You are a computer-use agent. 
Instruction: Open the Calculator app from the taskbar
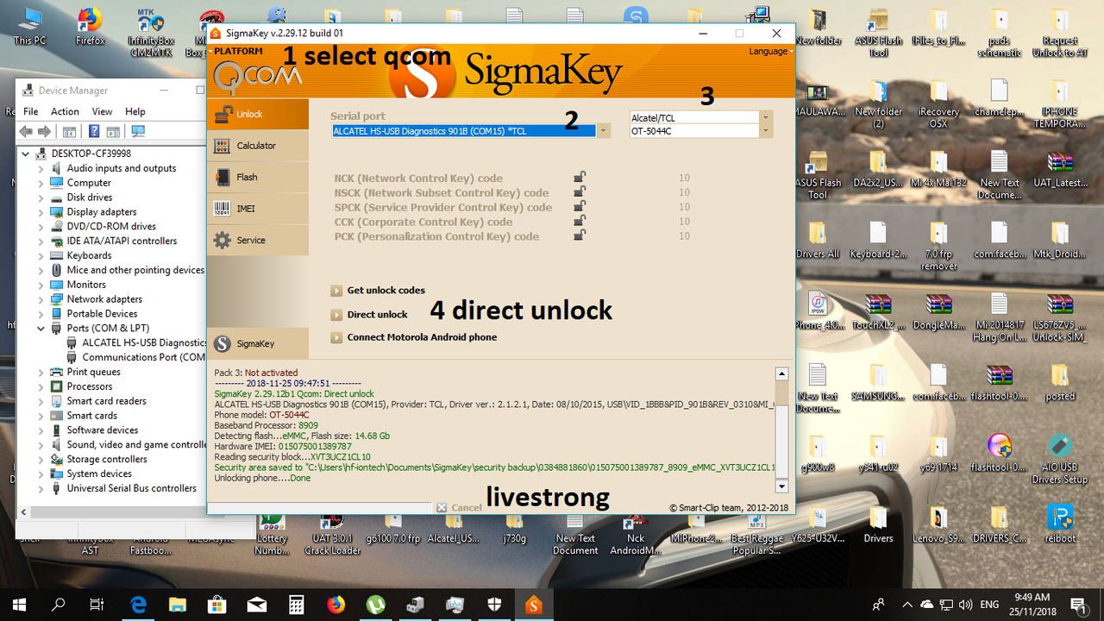point(297,605)
